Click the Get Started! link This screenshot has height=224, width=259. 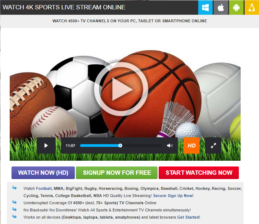[x=188, y=217]
